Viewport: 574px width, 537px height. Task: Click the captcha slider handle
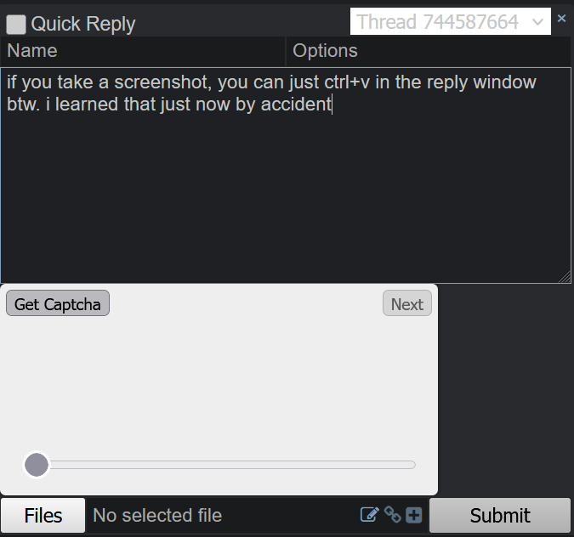pos(37,465)
